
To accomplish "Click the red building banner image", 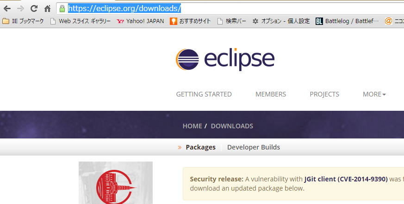I will pyautogui.click(x=115, y=183).
